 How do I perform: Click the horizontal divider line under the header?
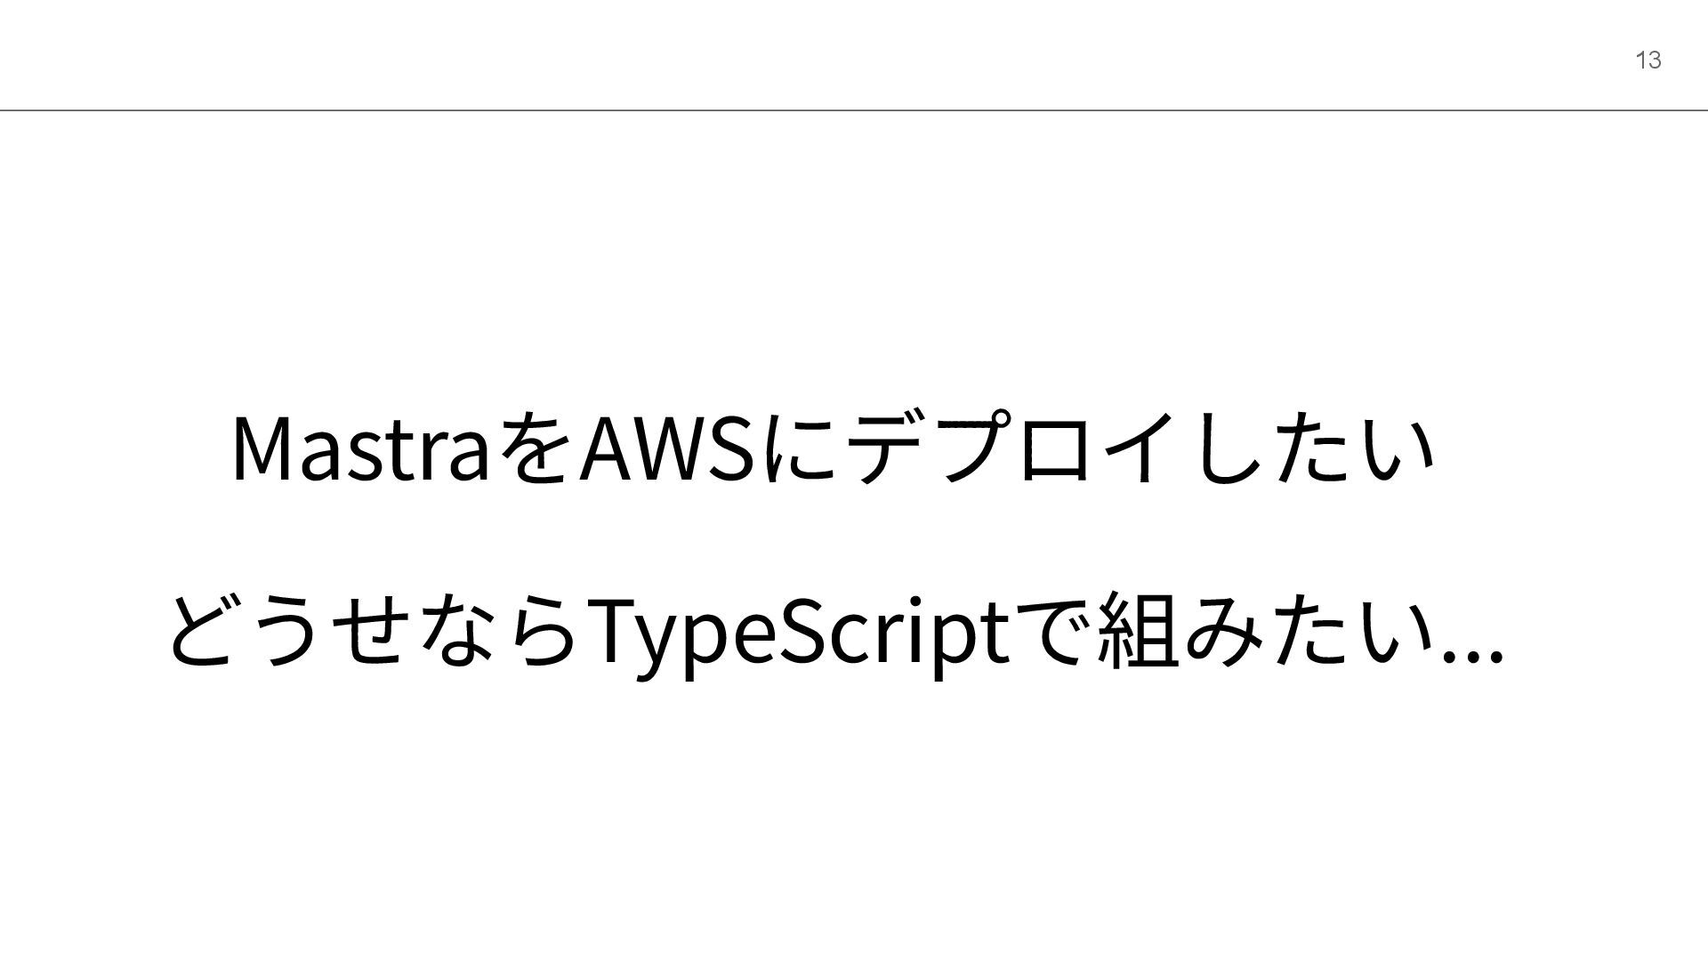854,110
